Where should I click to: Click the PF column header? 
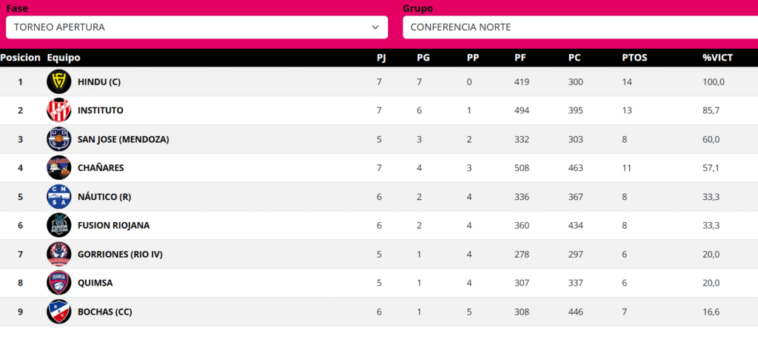point(520,58)
